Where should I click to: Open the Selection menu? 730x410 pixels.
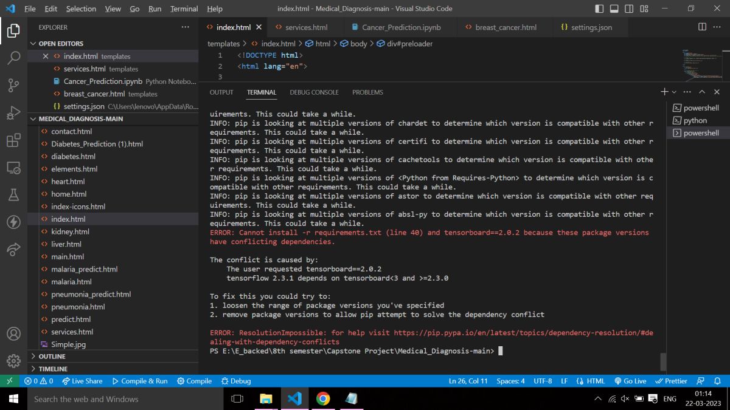pos(81,9)
